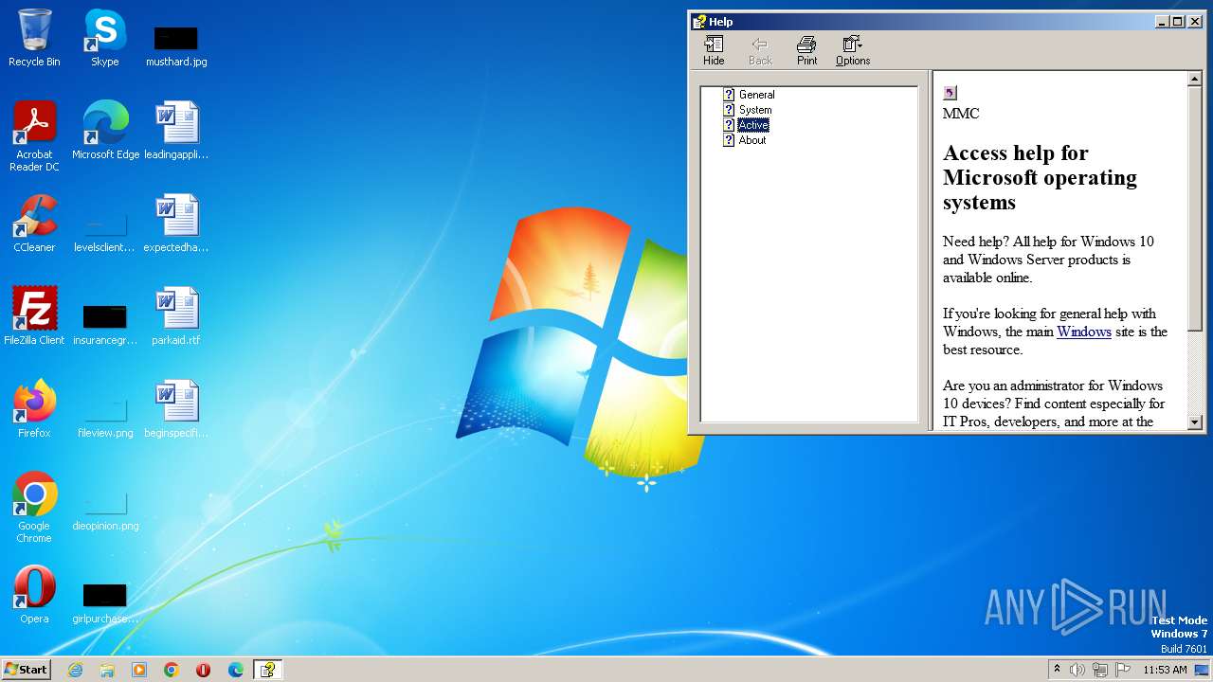The width and height of the screenshot is (1213, 682).
Task: Maximize the Help window
Action: point(1177,22)
